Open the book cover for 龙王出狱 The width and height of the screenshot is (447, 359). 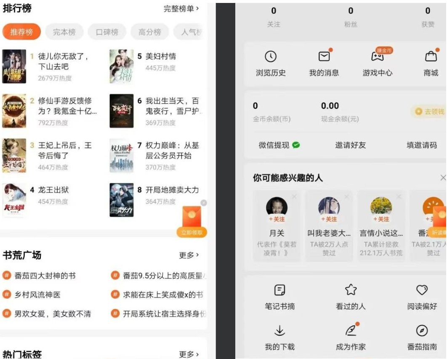pos(14,200)
